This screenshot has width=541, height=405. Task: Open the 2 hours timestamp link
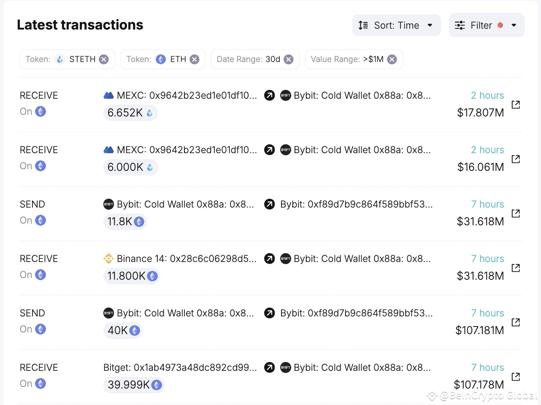coord(487,95)
